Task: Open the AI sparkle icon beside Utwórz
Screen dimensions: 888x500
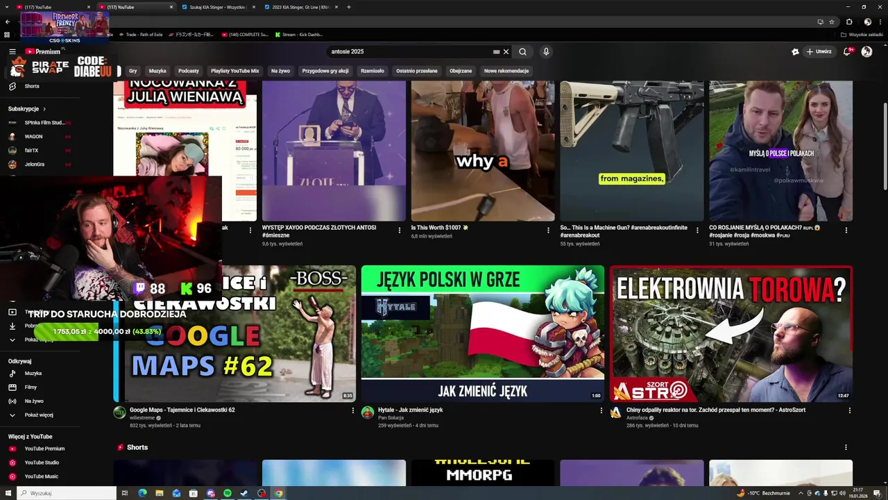Action: [x=795, y=51]
